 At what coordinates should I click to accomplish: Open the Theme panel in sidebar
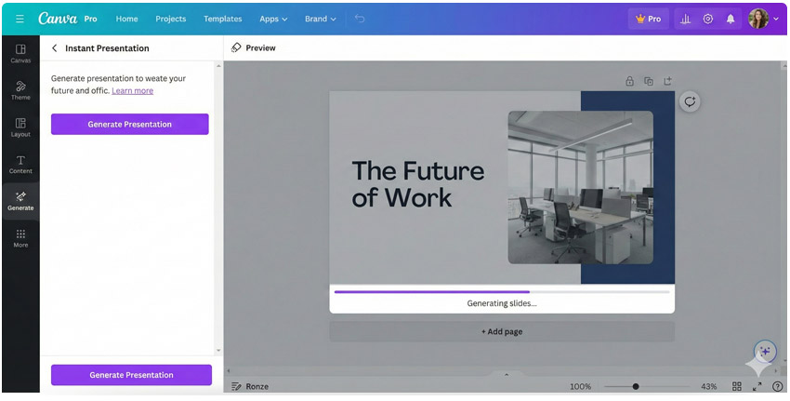tap(20, 90)
